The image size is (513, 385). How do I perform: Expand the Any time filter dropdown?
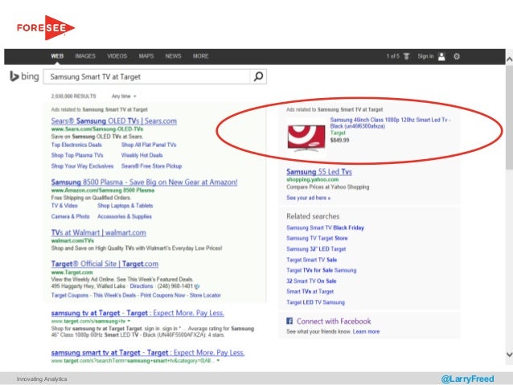(124, 96)
